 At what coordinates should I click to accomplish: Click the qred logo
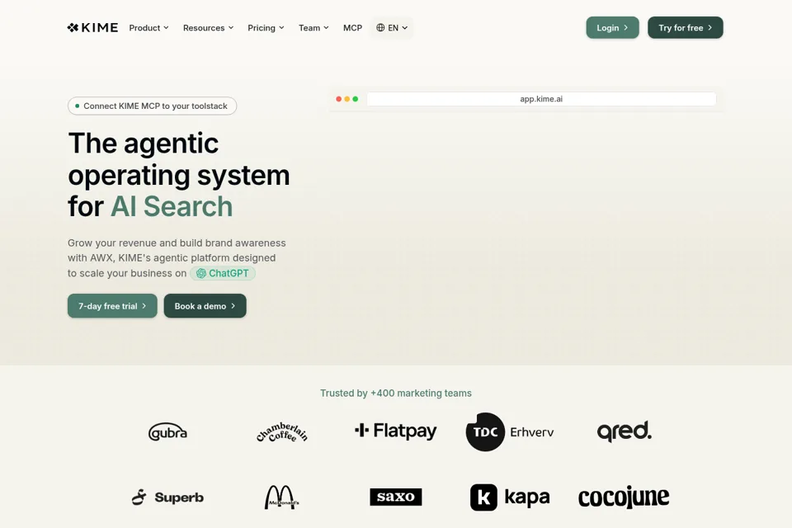[625, 431]
